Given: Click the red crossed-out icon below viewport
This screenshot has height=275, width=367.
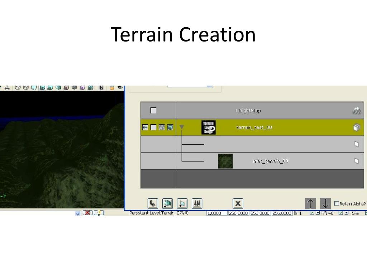Looking at the screenshot, I should pos(87,213).
